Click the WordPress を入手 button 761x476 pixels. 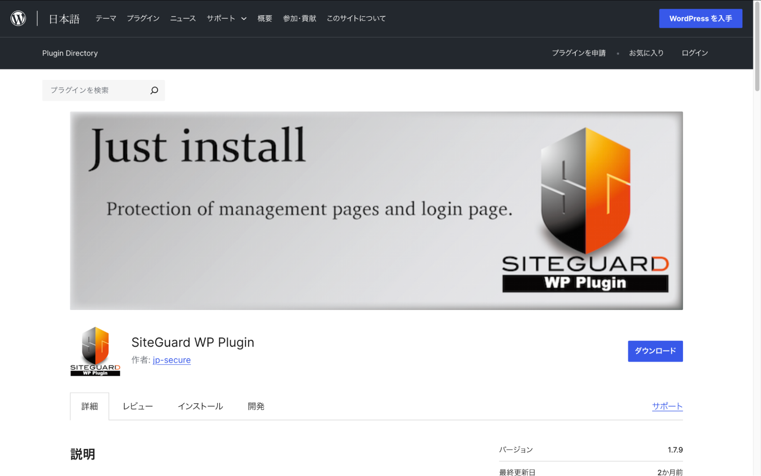pyautogui.click(x=700, y=18)
